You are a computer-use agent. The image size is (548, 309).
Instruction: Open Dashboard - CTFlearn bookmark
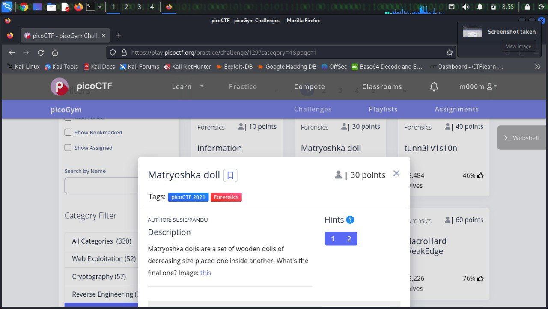point(466,67)
